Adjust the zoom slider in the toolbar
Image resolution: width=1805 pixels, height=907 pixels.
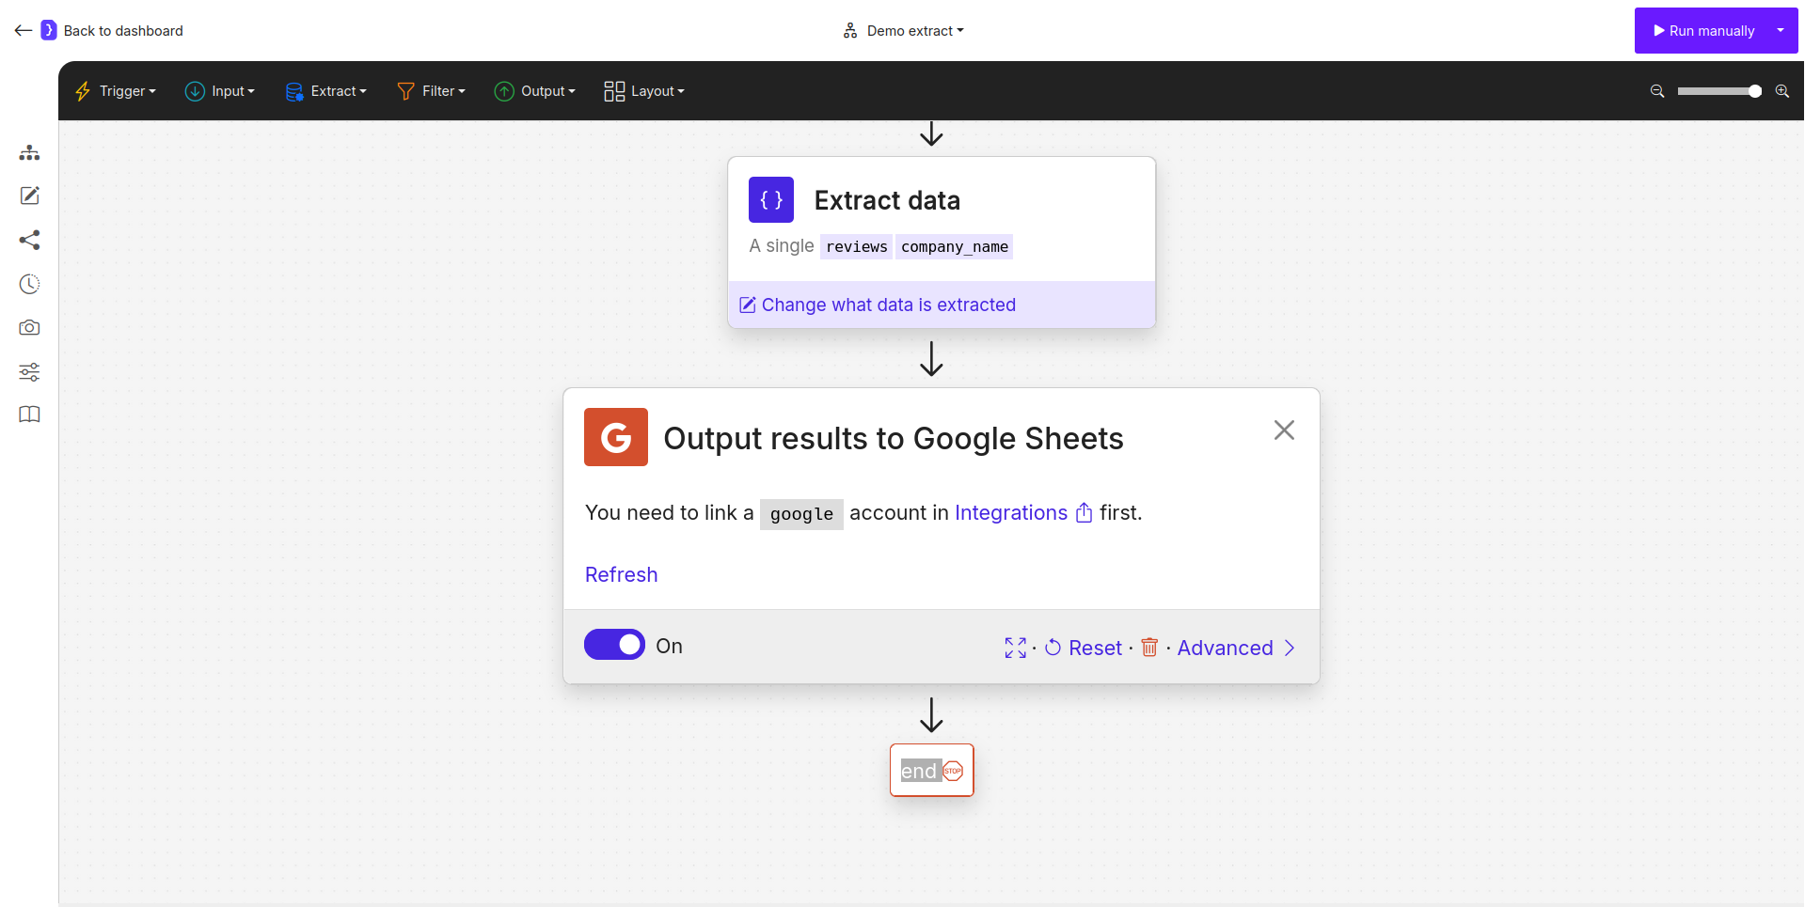point(1718,91)
